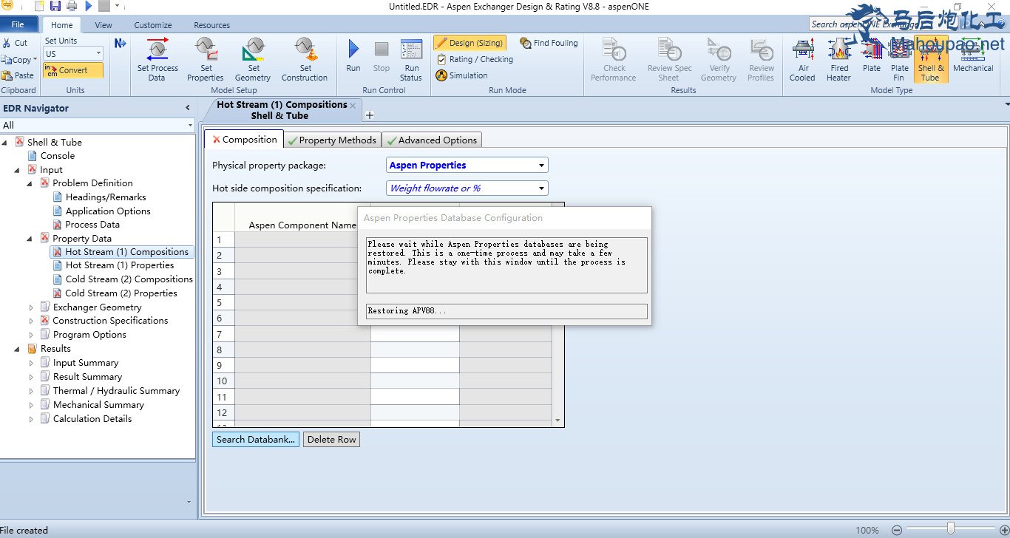Viewport: 1010px width, 538px height.
Task: Click new document icon in title bar
Action: click(x=39, y=6)
